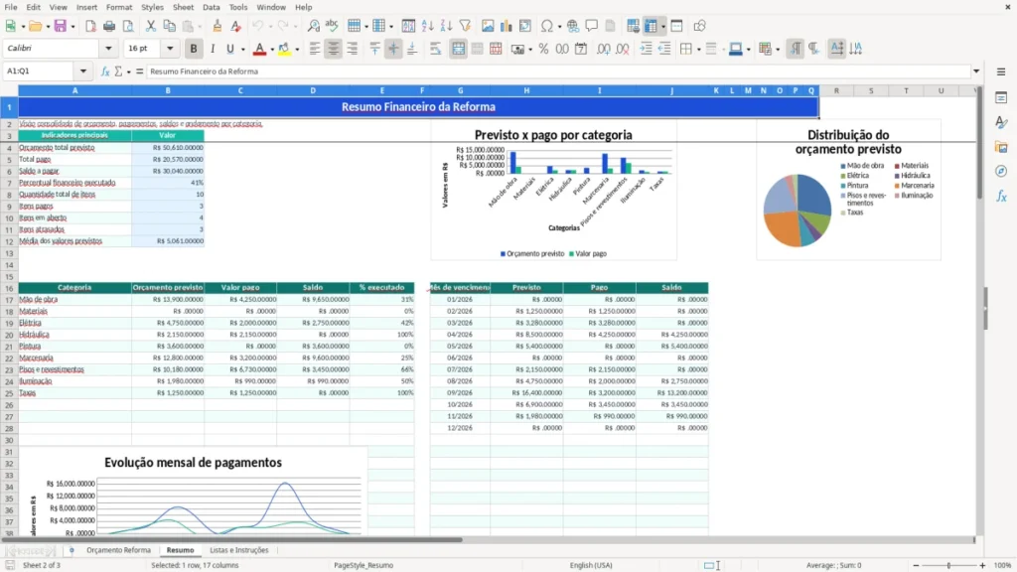Click the zoom slider in status bar
This screenshot has width=1017, height=572.
pyautogui.click(x=948, y=565)
